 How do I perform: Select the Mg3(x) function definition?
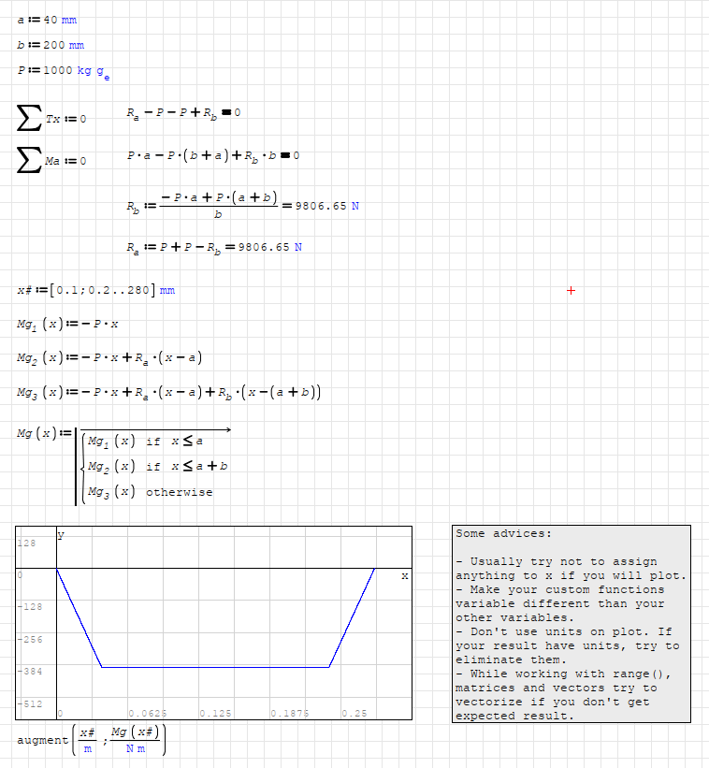168,392
